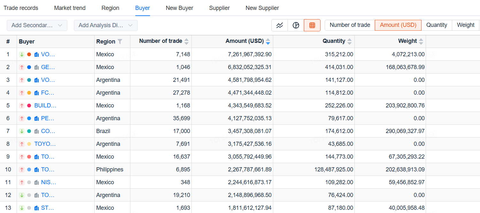
Task: Open the Region column filter icon
Action: click(120, 41)
